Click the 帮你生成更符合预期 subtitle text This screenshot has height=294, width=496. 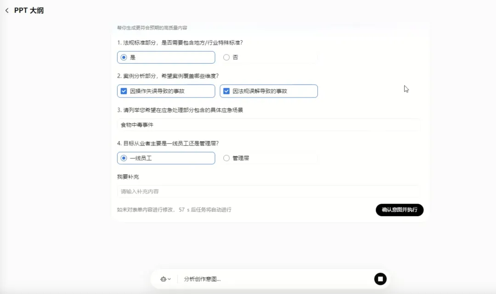pyautogui.click(x=152, y=28)
